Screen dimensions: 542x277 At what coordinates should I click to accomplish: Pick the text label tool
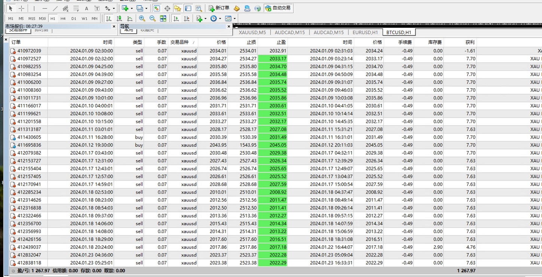[86, 8]
